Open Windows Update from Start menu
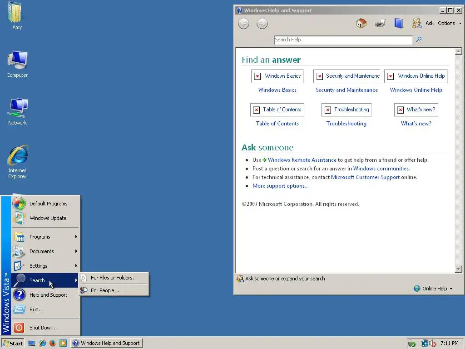465x349 pixels. [x=46, y=218]
